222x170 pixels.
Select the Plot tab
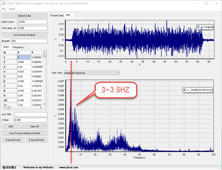(x=70, y=15)
